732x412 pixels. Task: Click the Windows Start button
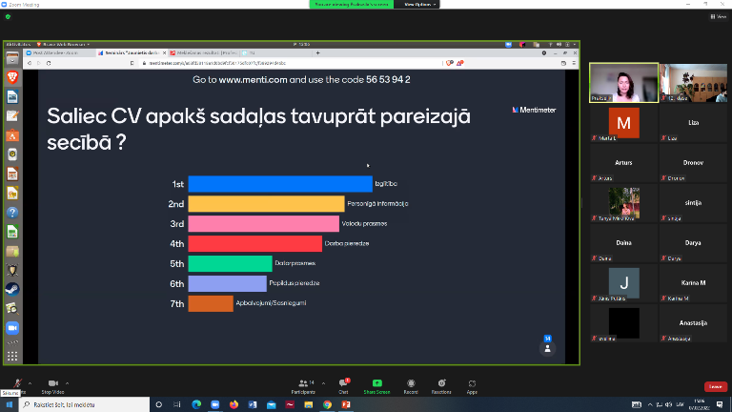(x=8, y=404)
